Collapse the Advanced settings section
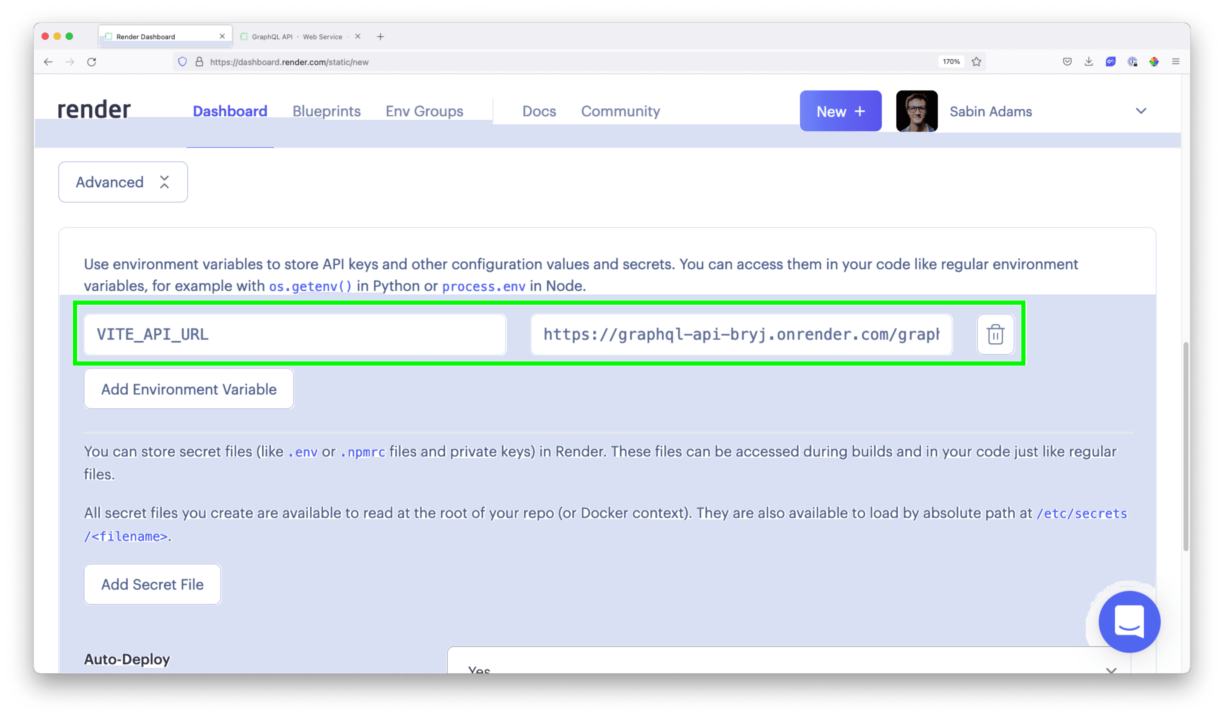The width and height of the screenshot is (1224, 718). pyautogui.click(x=123, y=182)
